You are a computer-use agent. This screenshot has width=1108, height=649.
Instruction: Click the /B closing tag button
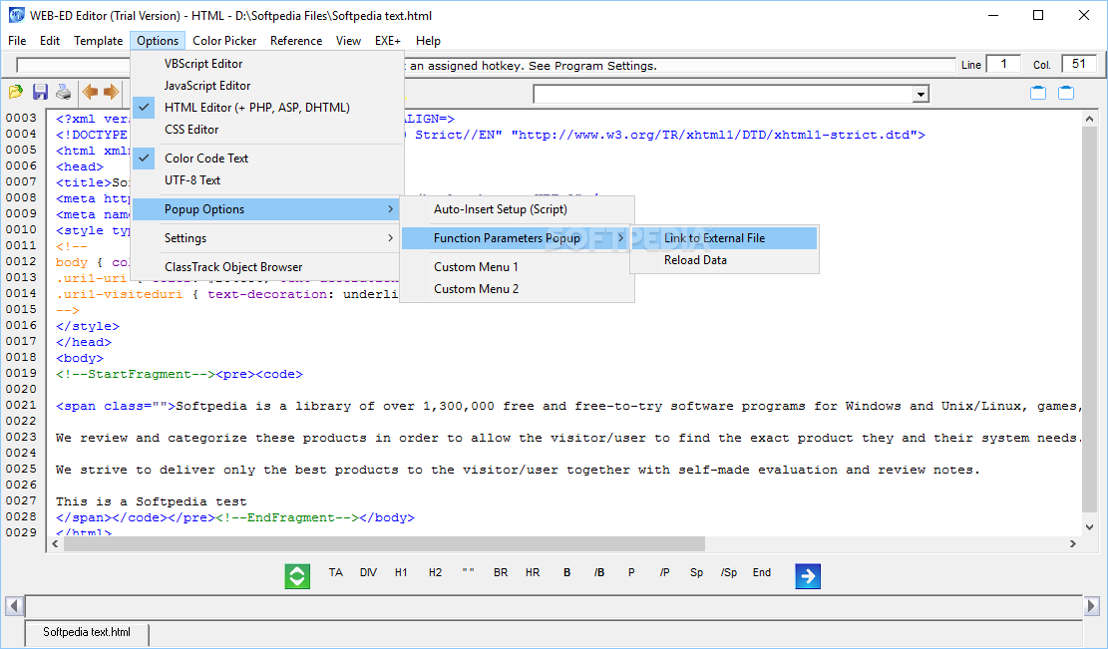tap(599, 572)
